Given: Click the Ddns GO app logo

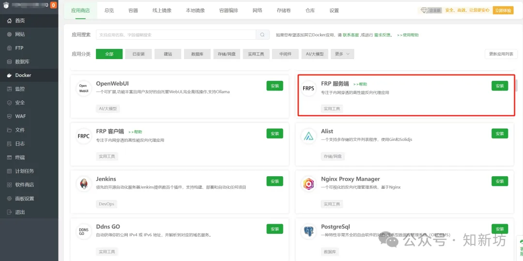Looking at the screenshot, I should click(84, 231).
